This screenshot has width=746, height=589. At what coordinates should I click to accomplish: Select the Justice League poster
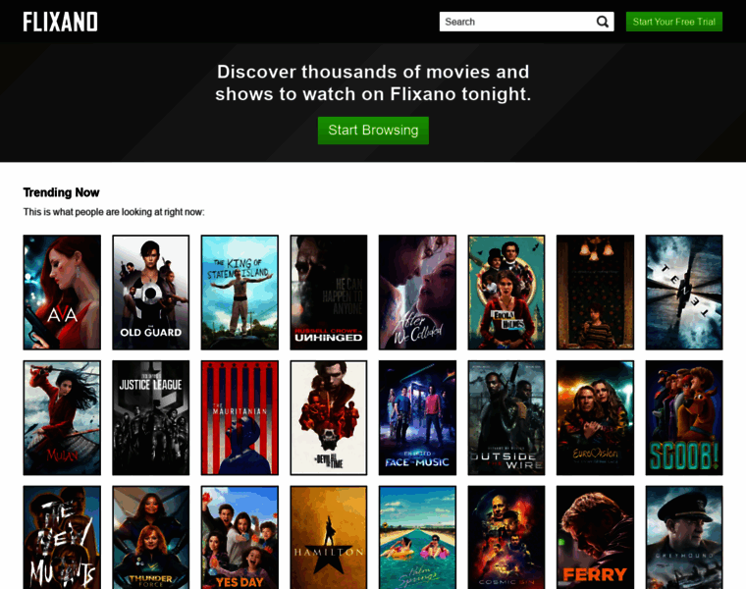click(x=151, y=418)
